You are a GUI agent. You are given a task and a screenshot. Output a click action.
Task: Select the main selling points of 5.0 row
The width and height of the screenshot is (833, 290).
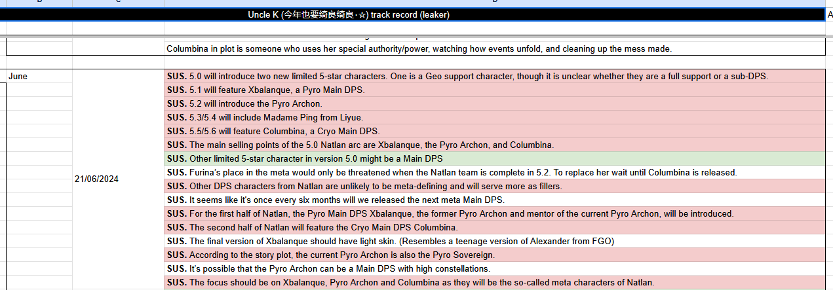[x=494, y=145]
